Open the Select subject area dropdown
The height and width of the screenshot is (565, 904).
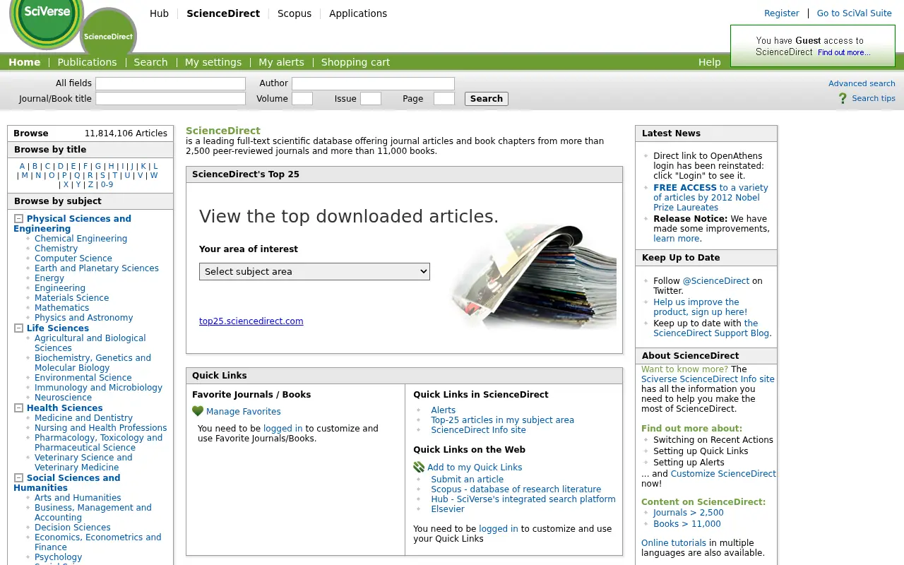pyautogui.click(x=314, y=271)
